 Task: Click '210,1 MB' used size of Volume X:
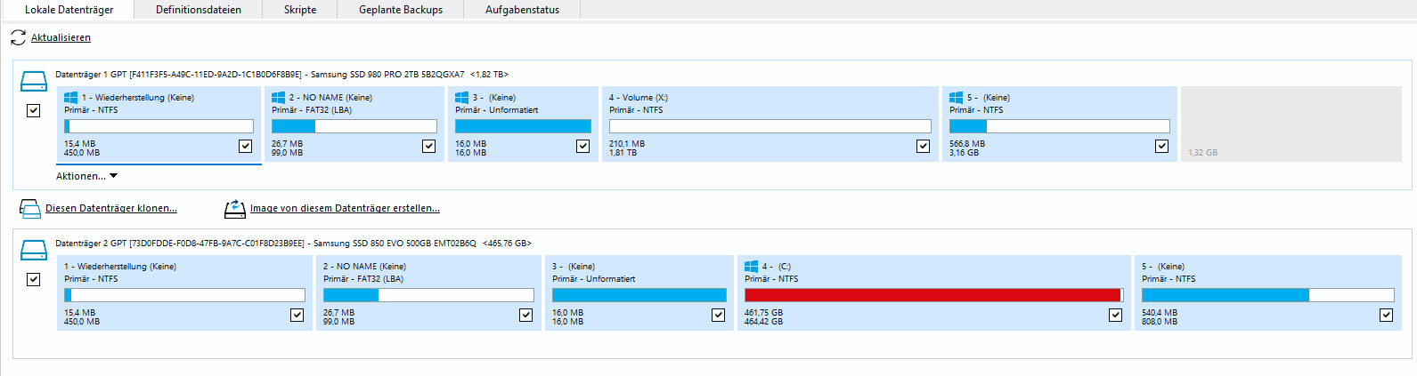(x=627, y=143)
